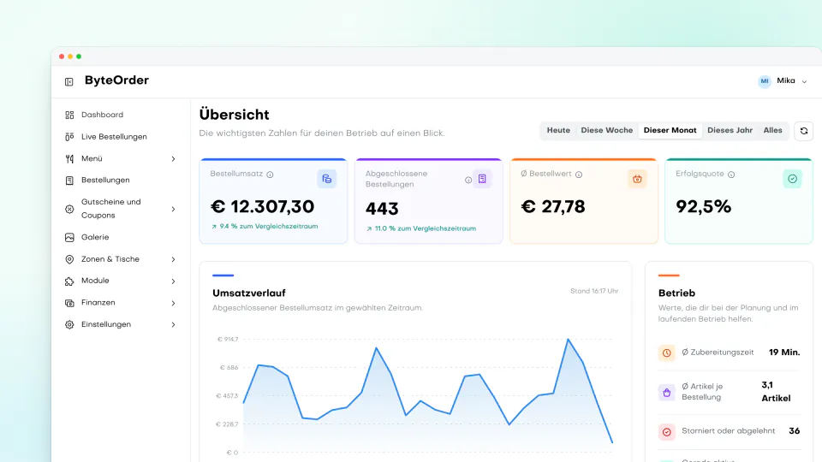This screenshot has width=822, height=462.
Task: Click the Module puzzle icon
Action: click(69, 281)
